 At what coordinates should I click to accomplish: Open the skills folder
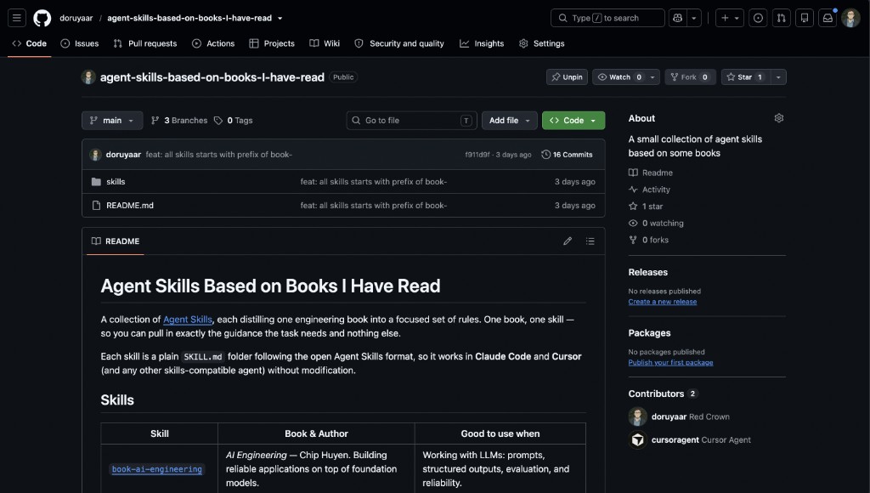click(116, 182)
